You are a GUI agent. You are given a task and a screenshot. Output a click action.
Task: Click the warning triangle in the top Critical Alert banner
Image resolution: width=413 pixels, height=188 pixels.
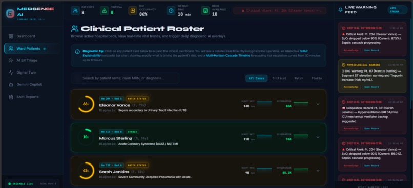[x=243, y=11]
